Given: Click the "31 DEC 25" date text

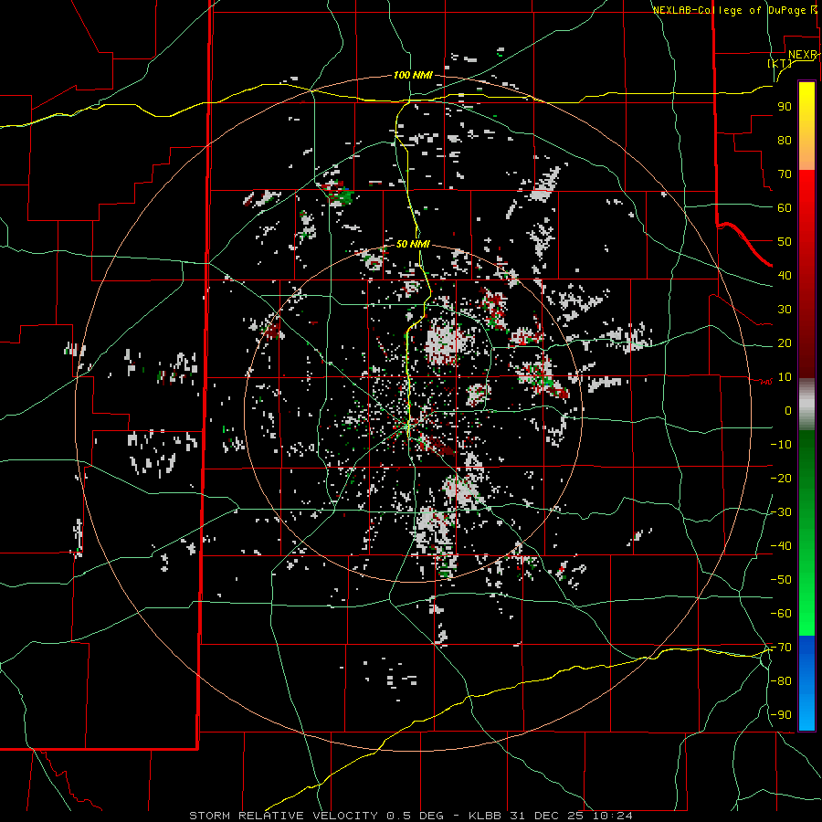Looking at the screenshot, I should pos(547,816).
